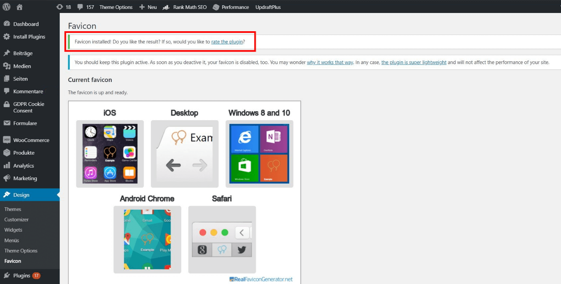
Task: Click the Windows 8 and 10 preview thumbnail
Action: 259,154
